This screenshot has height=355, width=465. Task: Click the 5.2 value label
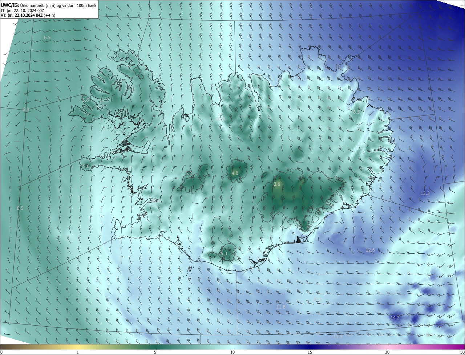coord(189,174)
